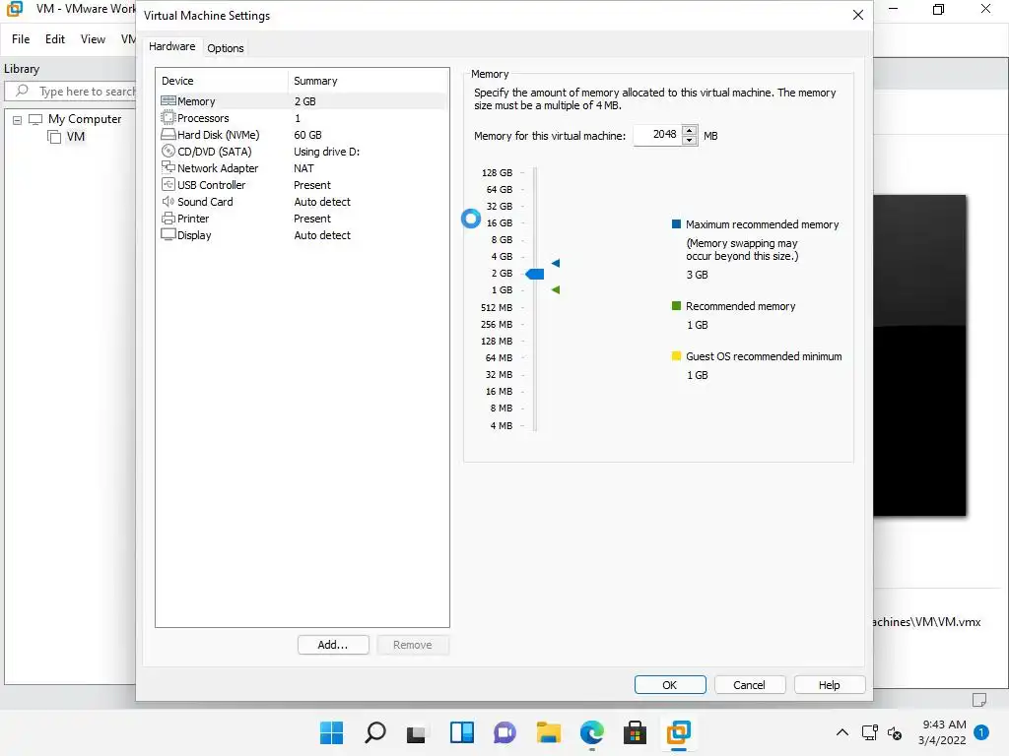Click 'Guest OS recommended minimum' legend label
This screenshot has height=756, width=1009.
(764, 356)
